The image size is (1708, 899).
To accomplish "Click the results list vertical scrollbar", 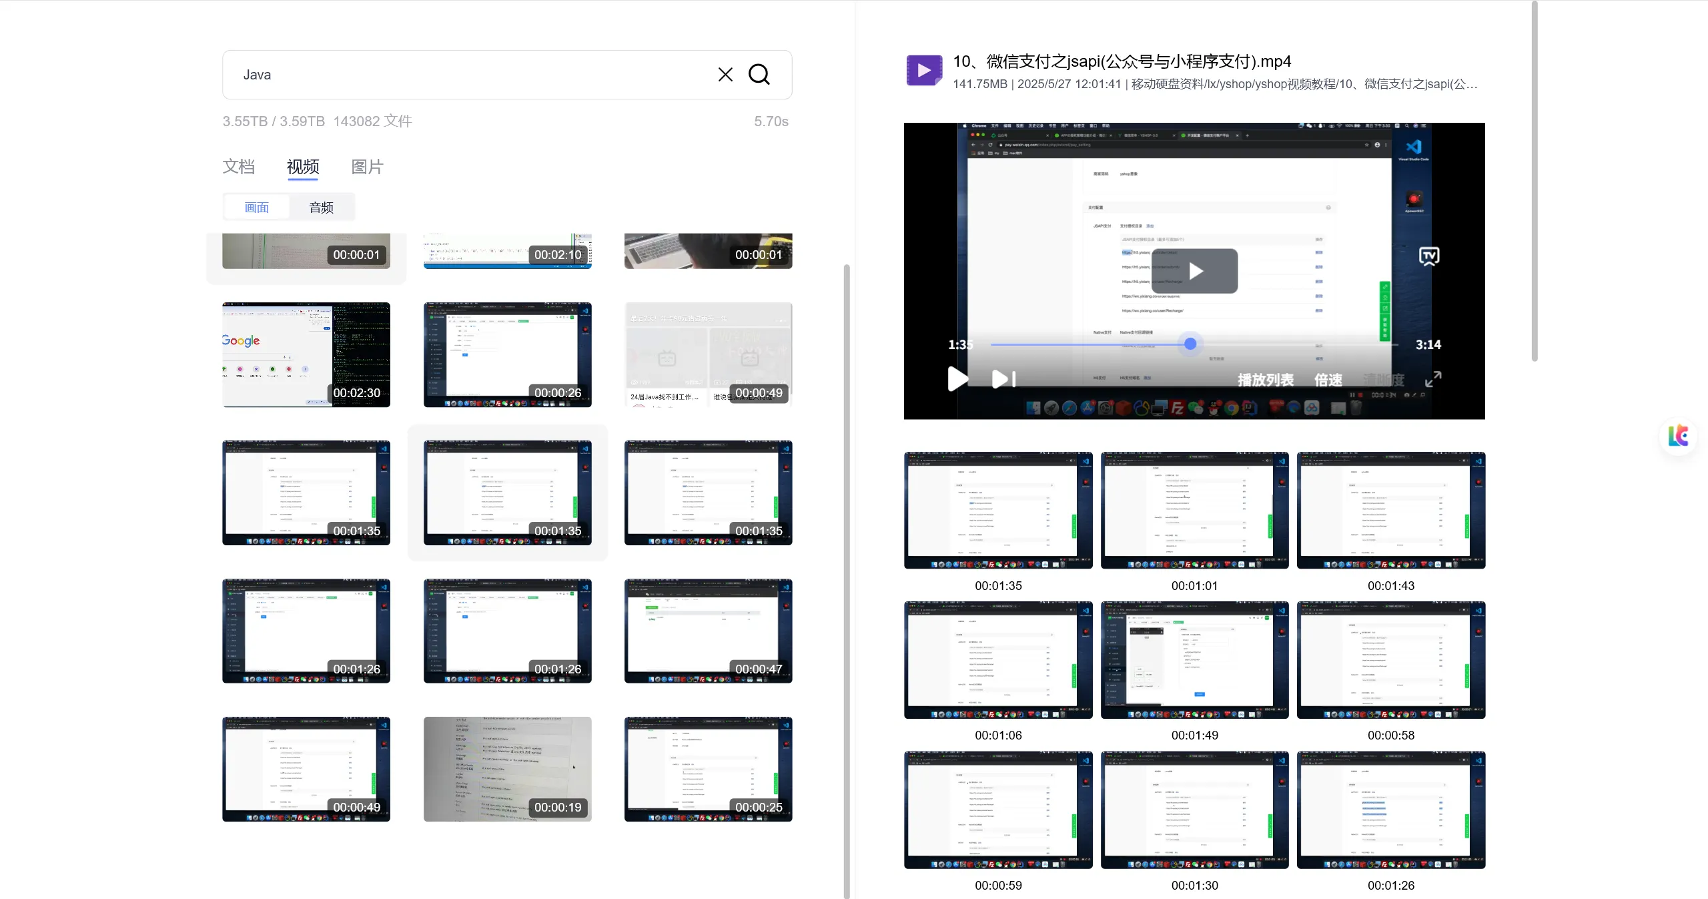I will (x=847, y=581).
